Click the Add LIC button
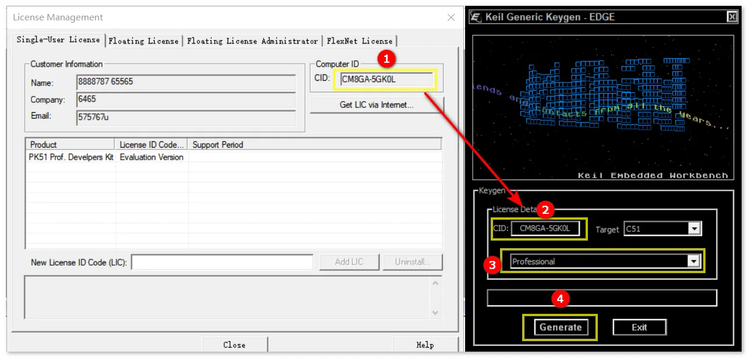Image resolution: width=748 pixels, height=358 pixels. [x=349, y=262]
